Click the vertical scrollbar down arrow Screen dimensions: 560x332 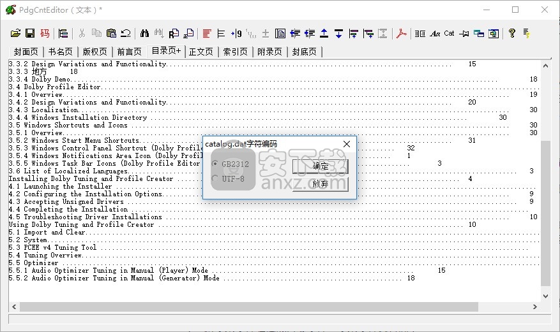click(545, 296)
